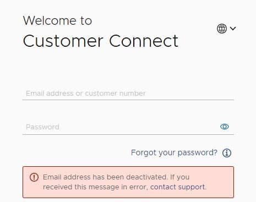Open the language dropdown next to the globe

(x=233, y=29)
